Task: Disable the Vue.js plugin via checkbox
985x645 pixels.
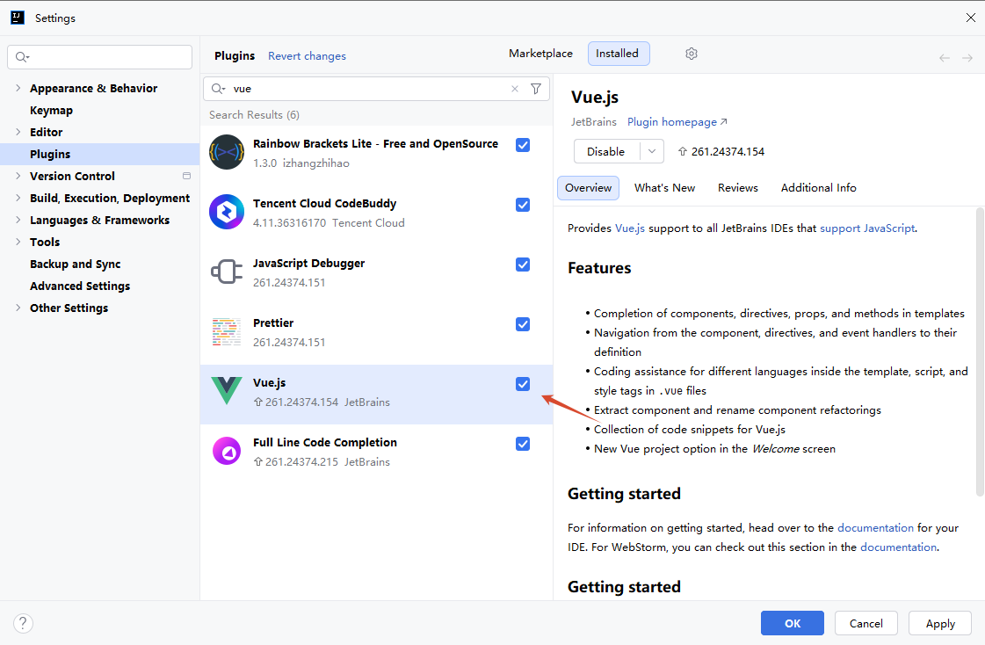Action: 523,384
